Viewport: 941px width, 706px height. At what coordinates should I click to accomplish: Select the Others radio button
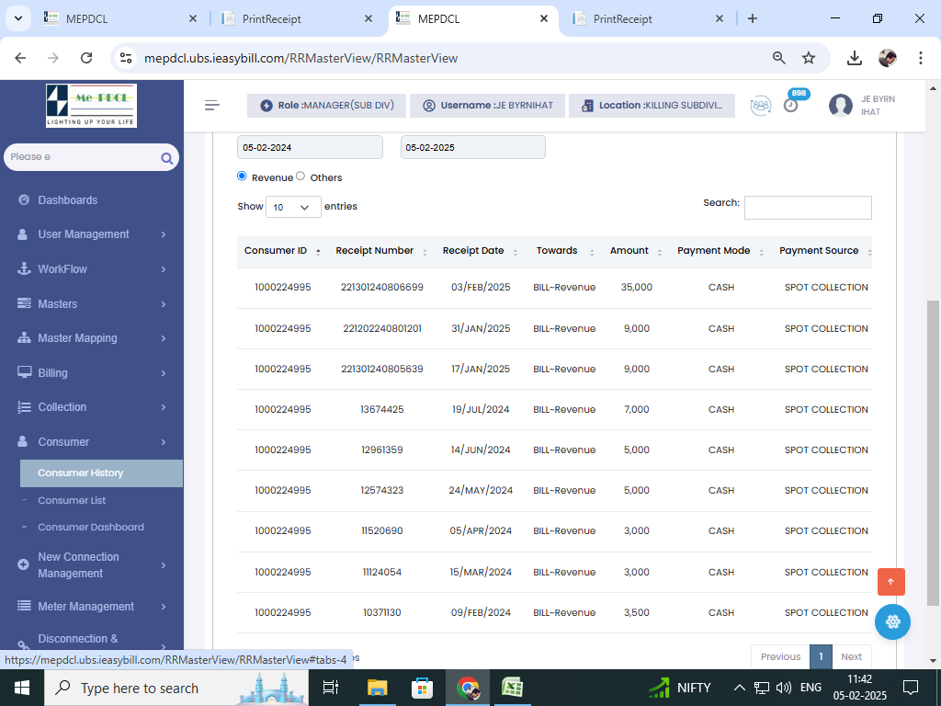click(x=300, y=176)
